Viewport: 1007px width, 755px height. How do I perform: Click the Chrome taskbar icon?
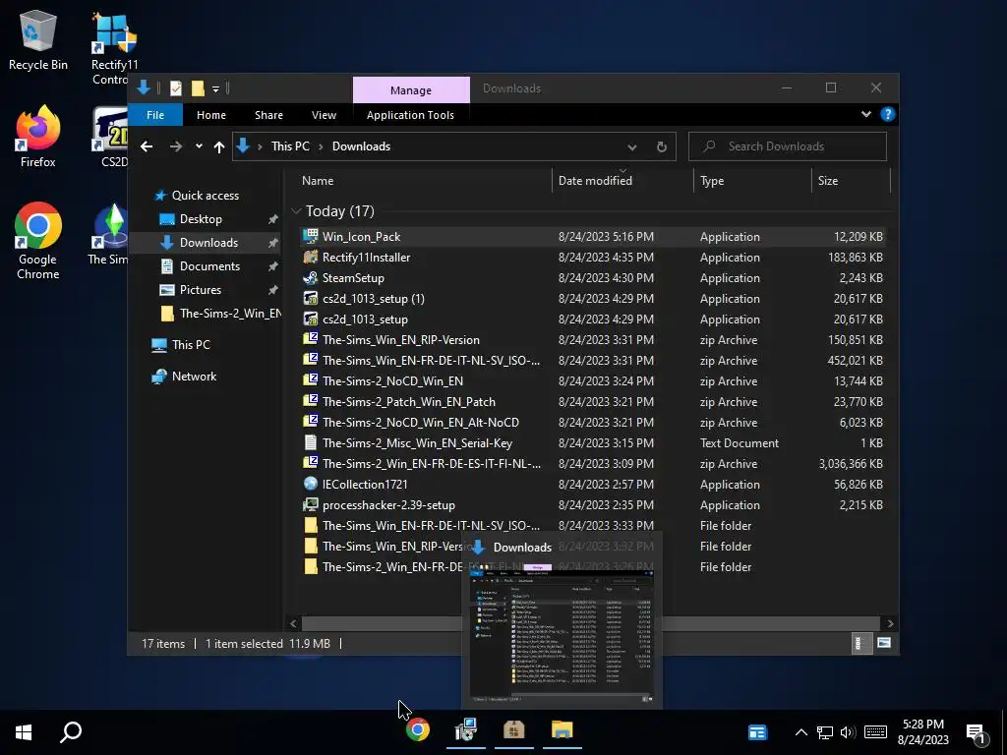pyautogui.click(x=417, y=730)
